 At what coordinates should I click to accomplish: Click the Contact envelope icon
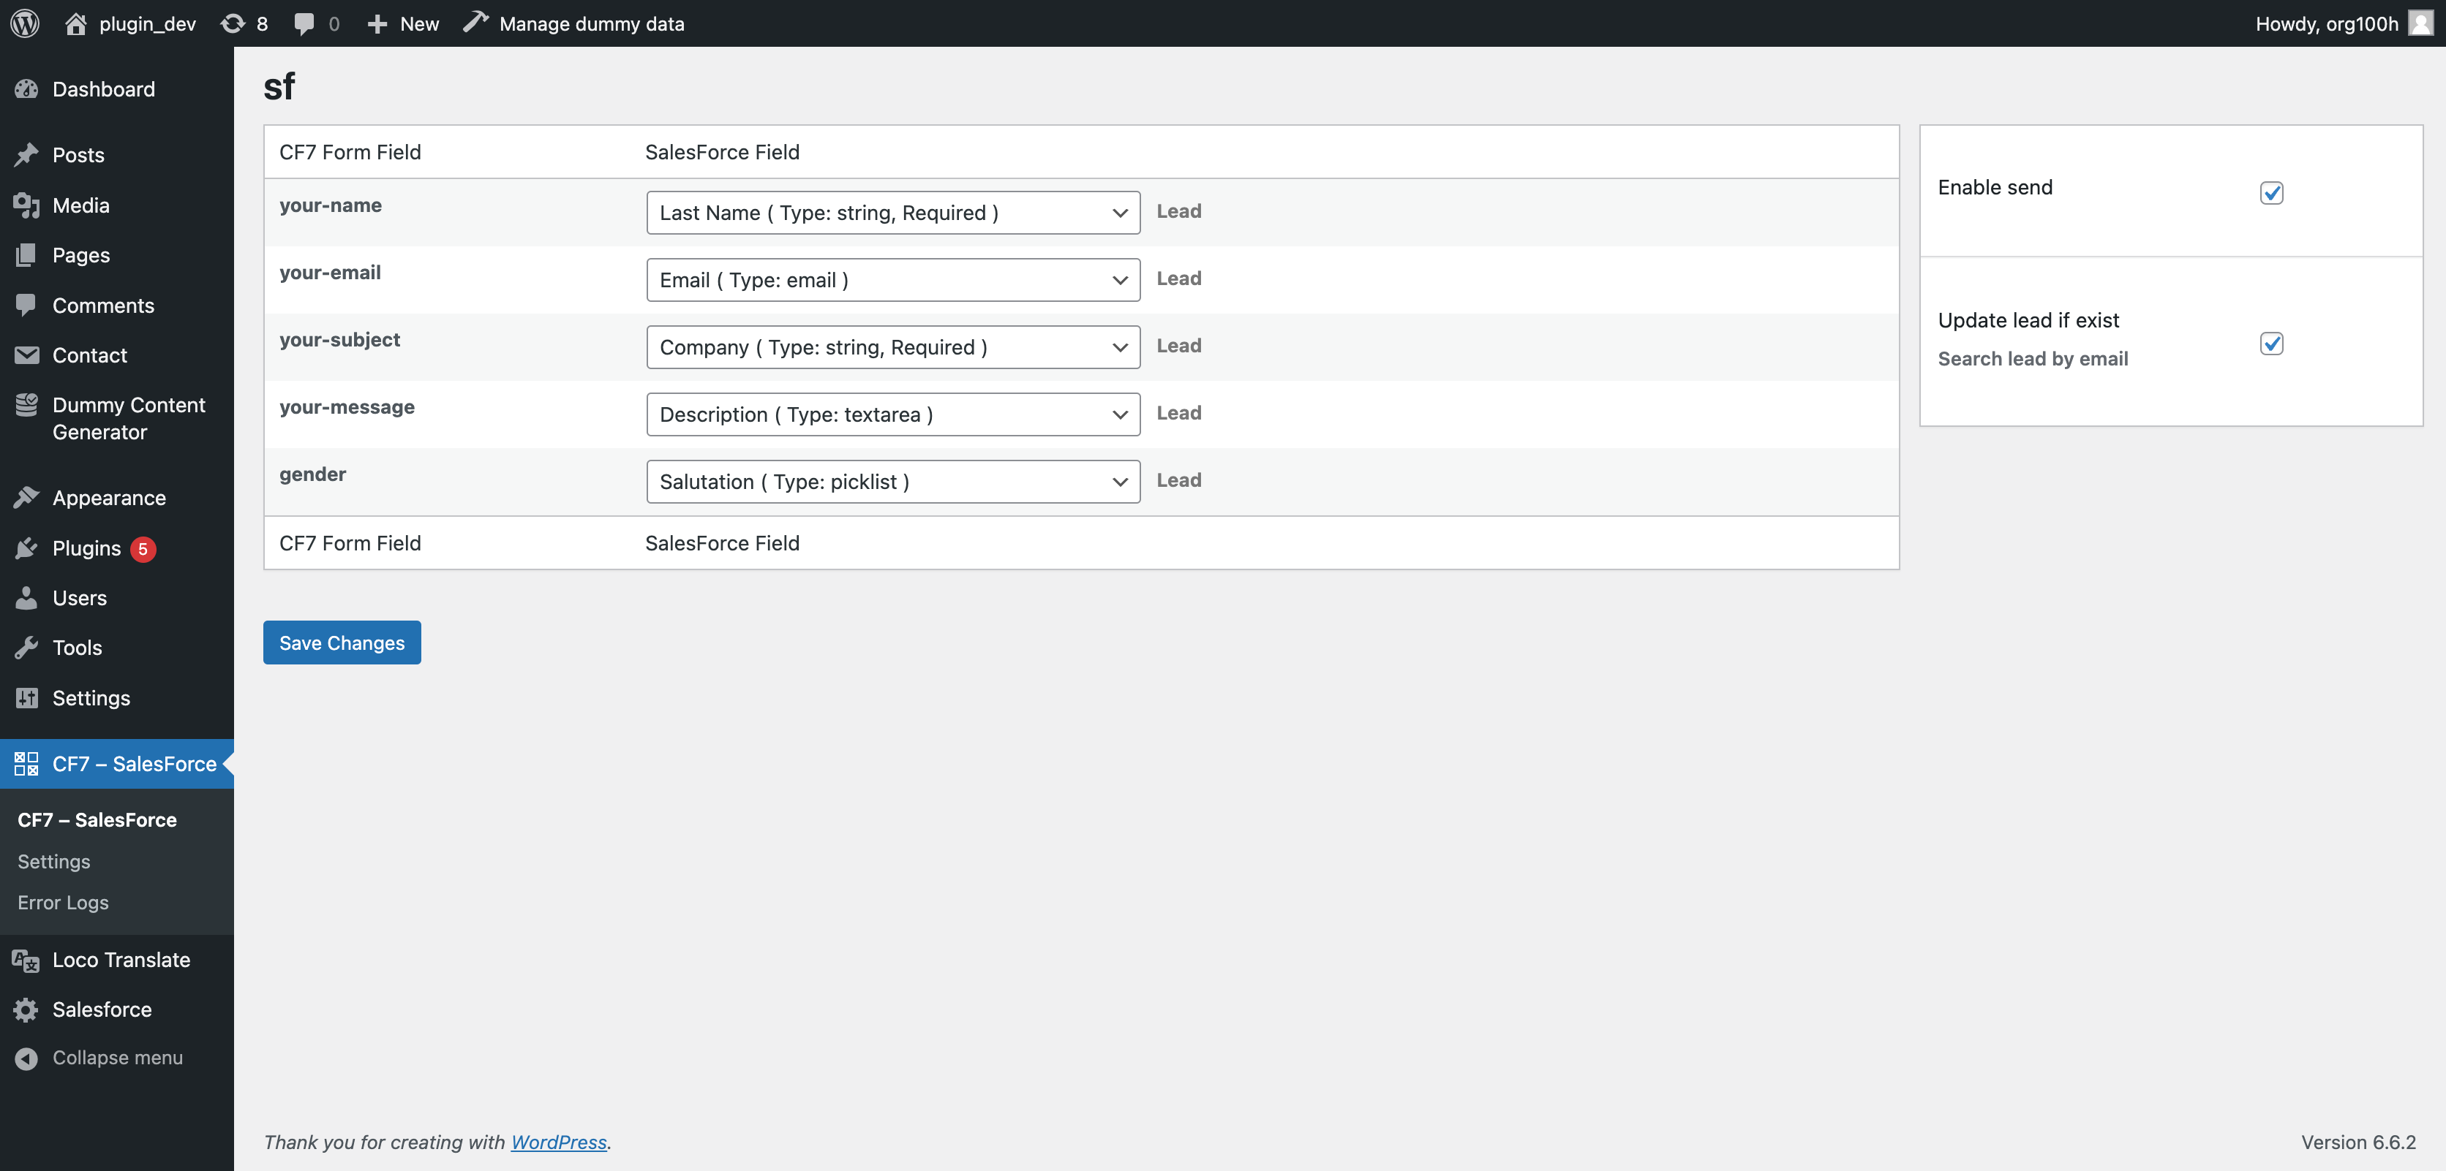[x=26, y=355]
